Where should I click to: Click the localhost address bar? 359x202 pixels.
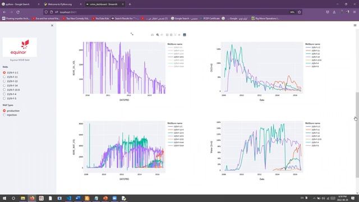click(x=173, y=12)
